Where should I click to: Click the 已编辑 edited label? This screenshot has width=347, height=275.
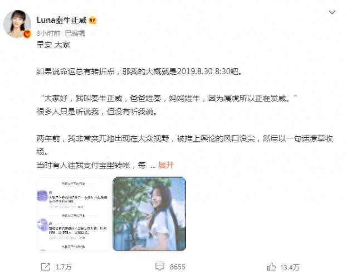point(75,33)
